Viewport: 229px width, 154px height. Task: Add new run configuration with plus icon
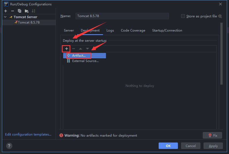tap(6, 11)
